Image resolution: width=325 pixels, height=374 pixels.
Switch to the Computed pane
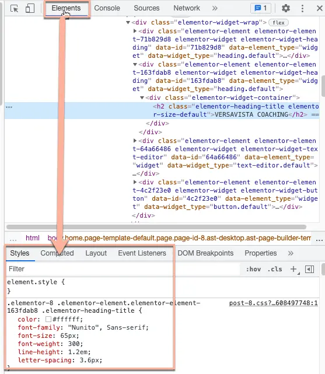[x=57, y=253]
